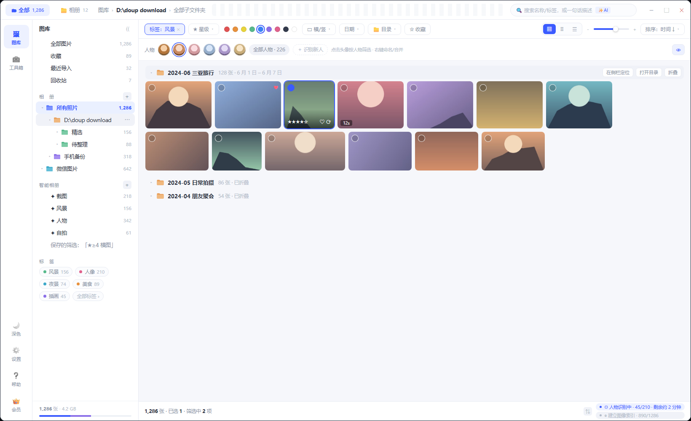Switch to small grid view
Viewport: 691px width, 421px height.
[562, 29]
